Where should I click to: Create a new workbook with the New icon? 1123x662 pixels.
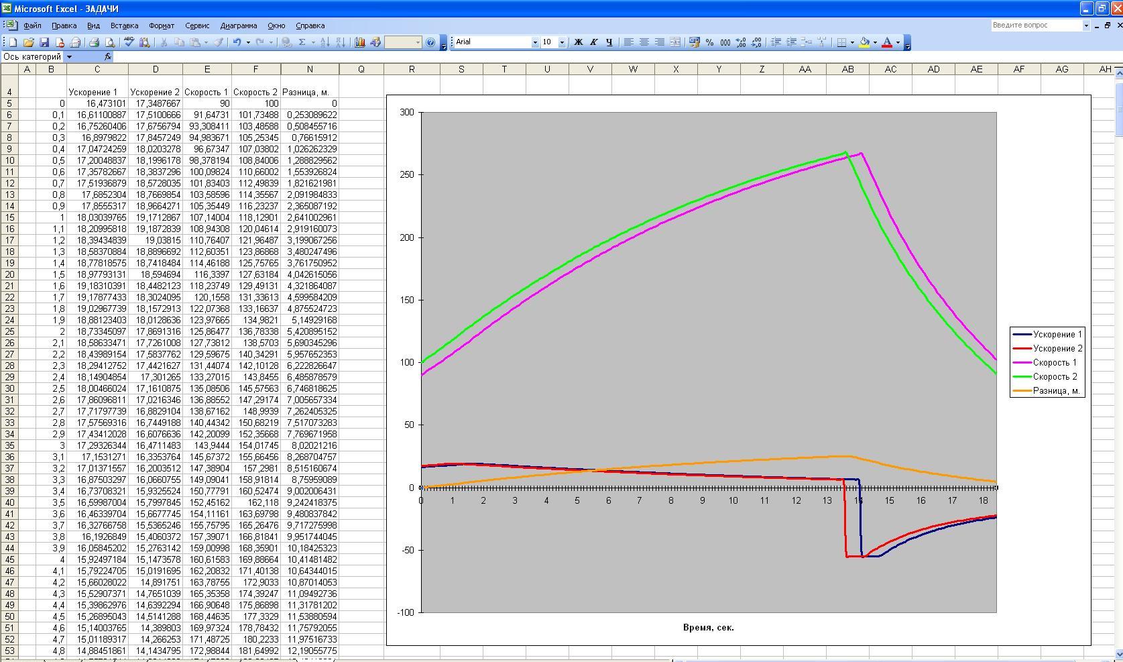click(x=12, y=42)
